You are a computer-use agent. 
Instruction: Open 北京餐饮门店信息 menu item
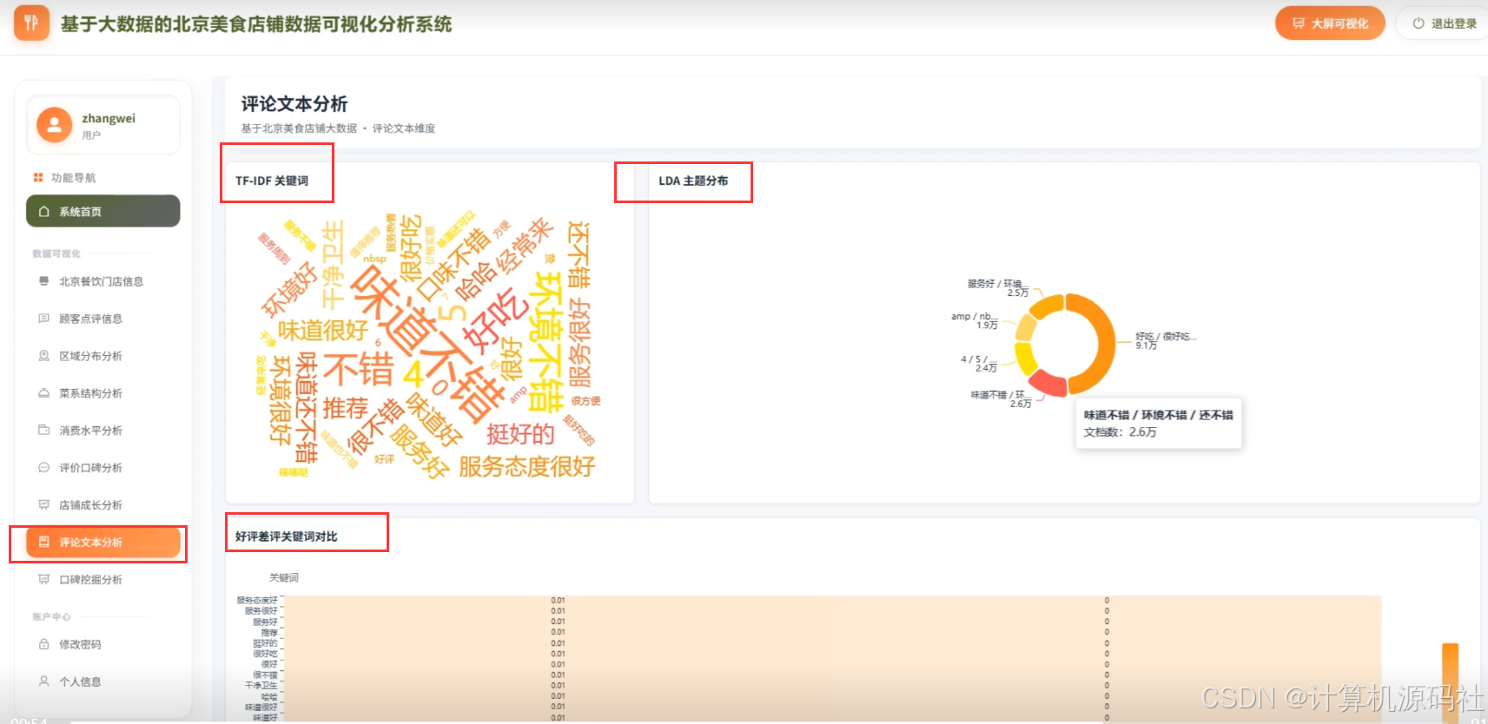pos(103,281)
